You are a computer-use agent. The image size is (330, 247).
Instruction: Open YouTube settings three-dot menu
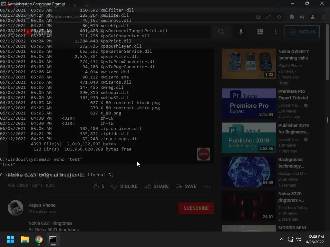(x=276, y=32)
